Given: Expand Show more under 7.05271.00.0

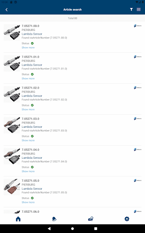Looking at the screenshot, I should pyautogui.click(x=28, y=48).
